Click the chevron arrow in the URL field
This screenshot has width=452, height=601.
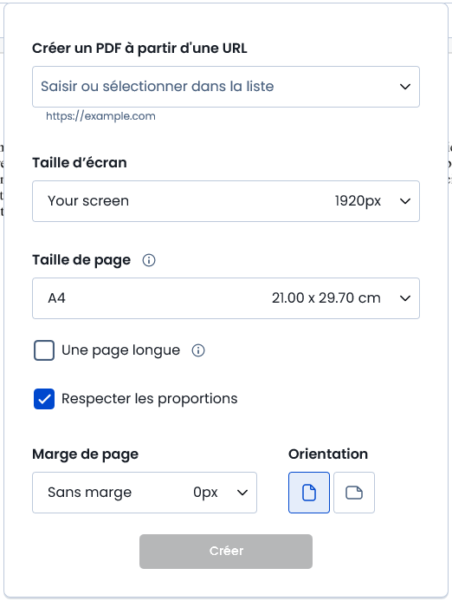point(405,87)
